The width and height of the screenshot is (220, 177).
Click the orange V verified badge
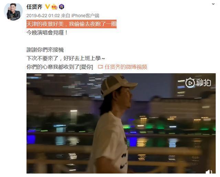pos(47,7)
